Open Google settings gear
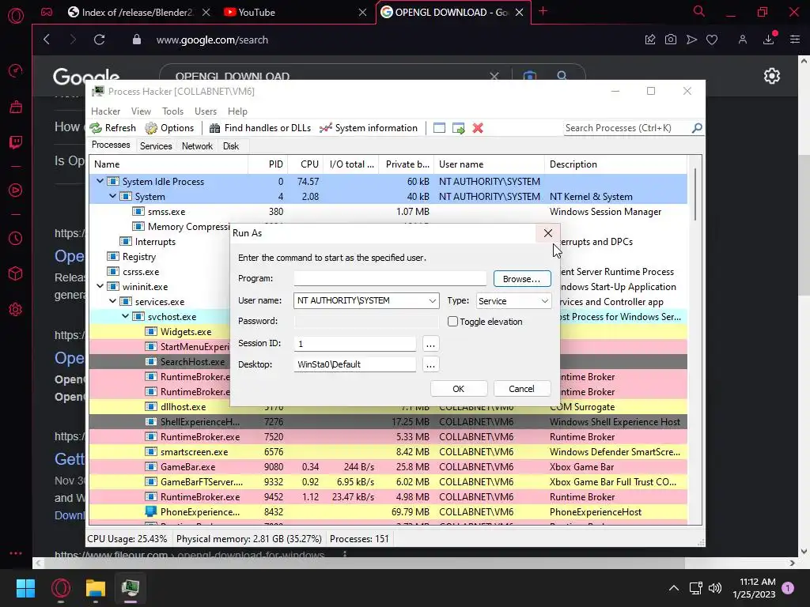 tap(772, 76)
